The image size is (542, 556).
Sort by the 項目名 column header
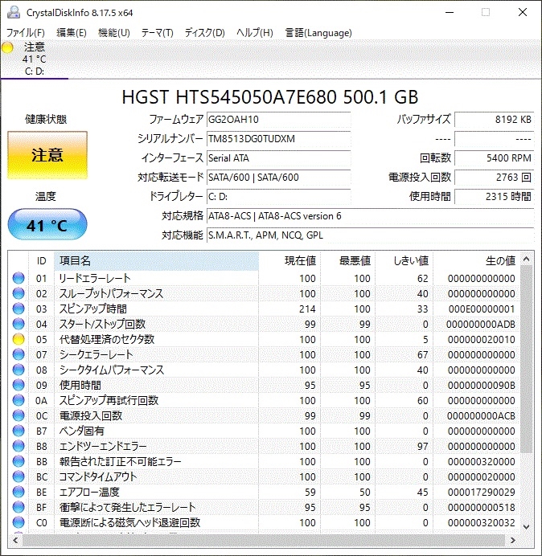(x=156, y=261)
